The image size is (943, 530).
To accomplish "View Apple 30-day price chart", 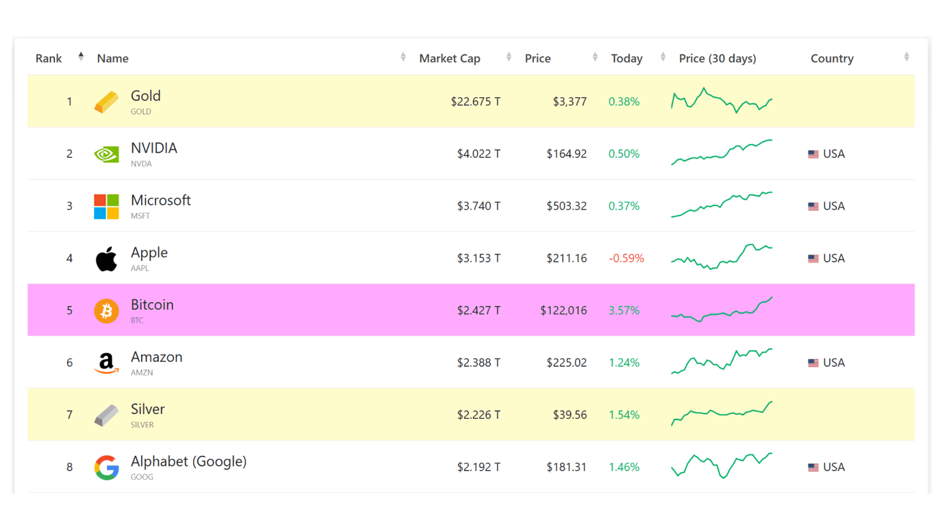I will [x=722, y=257].
